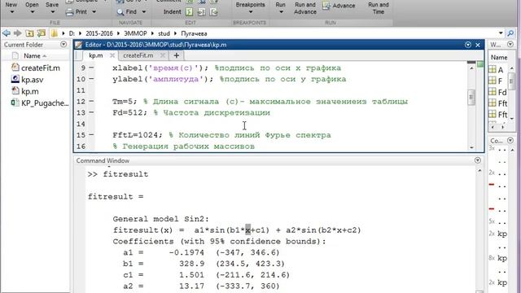The width and height of the screenshot is (521, 293).
Task: Click the Run and Advance button
Action: [x=305, y=8]
